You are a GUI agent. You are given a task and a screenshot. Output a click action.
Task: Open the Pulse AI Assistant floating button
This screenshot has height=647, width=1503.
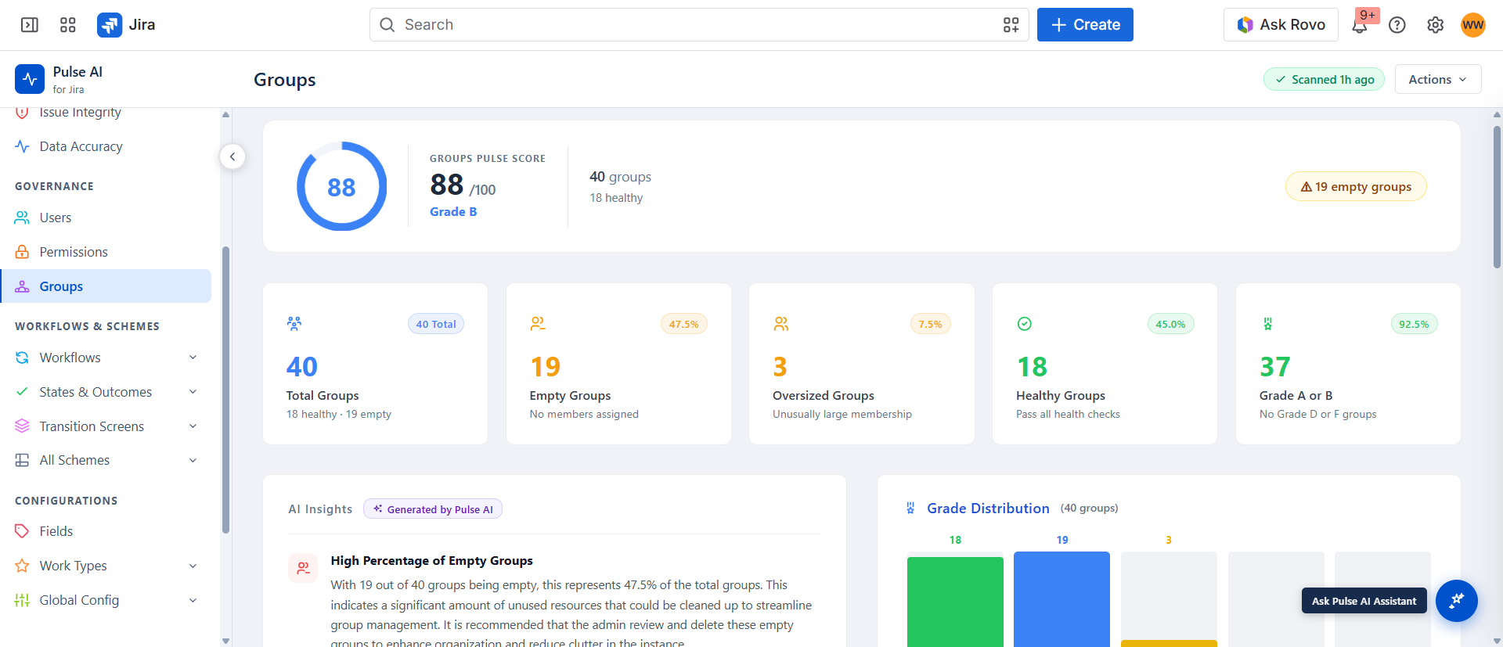[1457, 601]
